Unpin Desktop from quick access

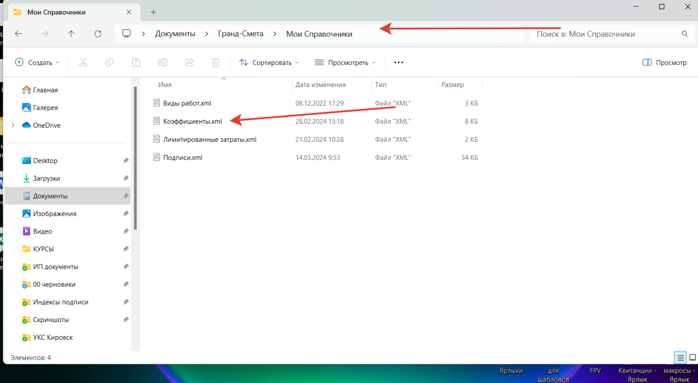pyautogui.click(x=126, y=160)
